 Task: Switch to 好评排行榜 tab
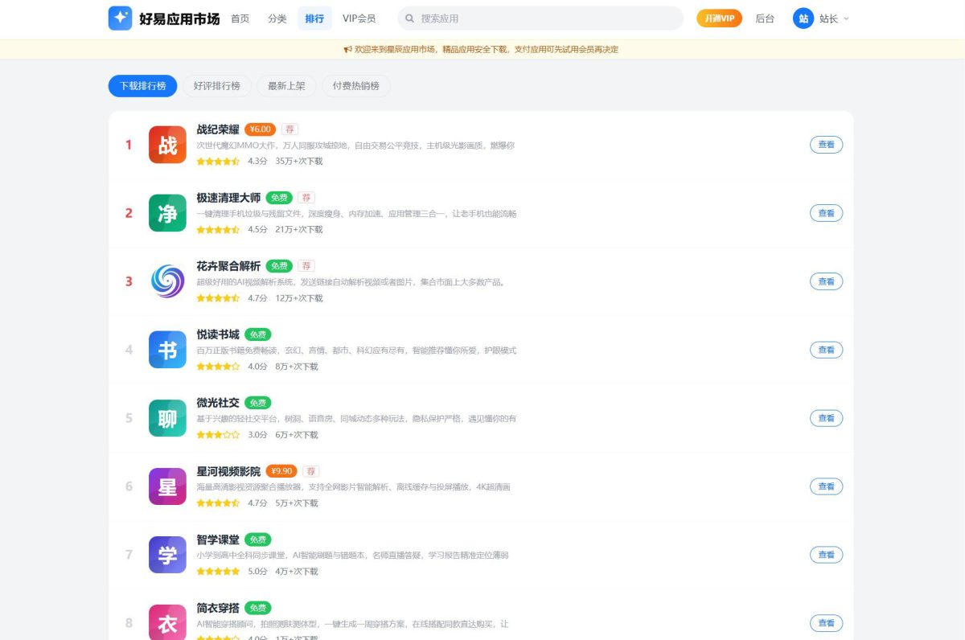point(217,86)
